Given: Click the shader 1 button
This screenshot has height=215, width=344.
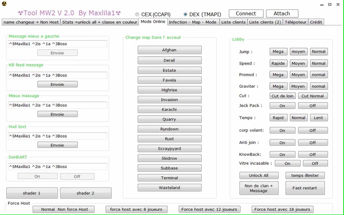Looking at the screenshot, I should coord(32,193).
